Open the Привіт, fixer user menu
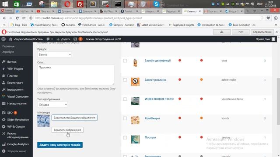The image size is (280, 157). pyautogui.click(x=266, y=39)
